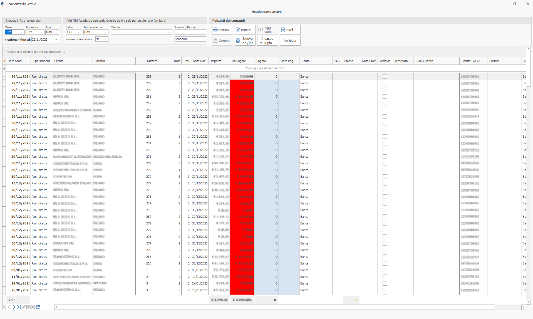Open the Saldo dropdown showing <>0
533x319 pixels.
(78, 32)
